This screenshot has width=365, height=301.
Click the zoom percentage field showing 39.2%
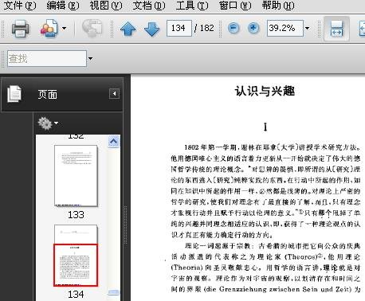pyautogui.click(x=285, y=28)
